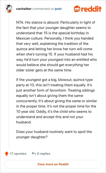Viewport: 106px width, 173px height.
Task: Click the lone word "husband." line
Action: (24, 122)
